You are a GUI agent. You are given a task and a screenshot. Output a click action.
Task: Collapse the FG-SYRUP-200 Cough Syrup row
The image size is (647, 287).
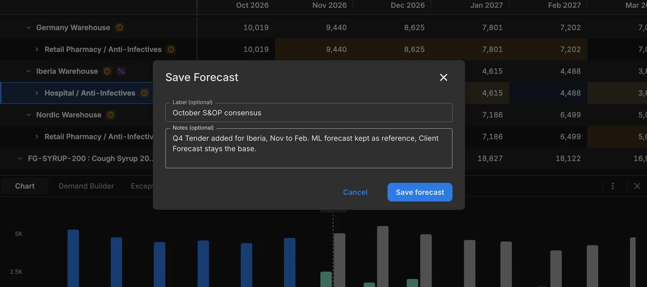tap(20, 158)
